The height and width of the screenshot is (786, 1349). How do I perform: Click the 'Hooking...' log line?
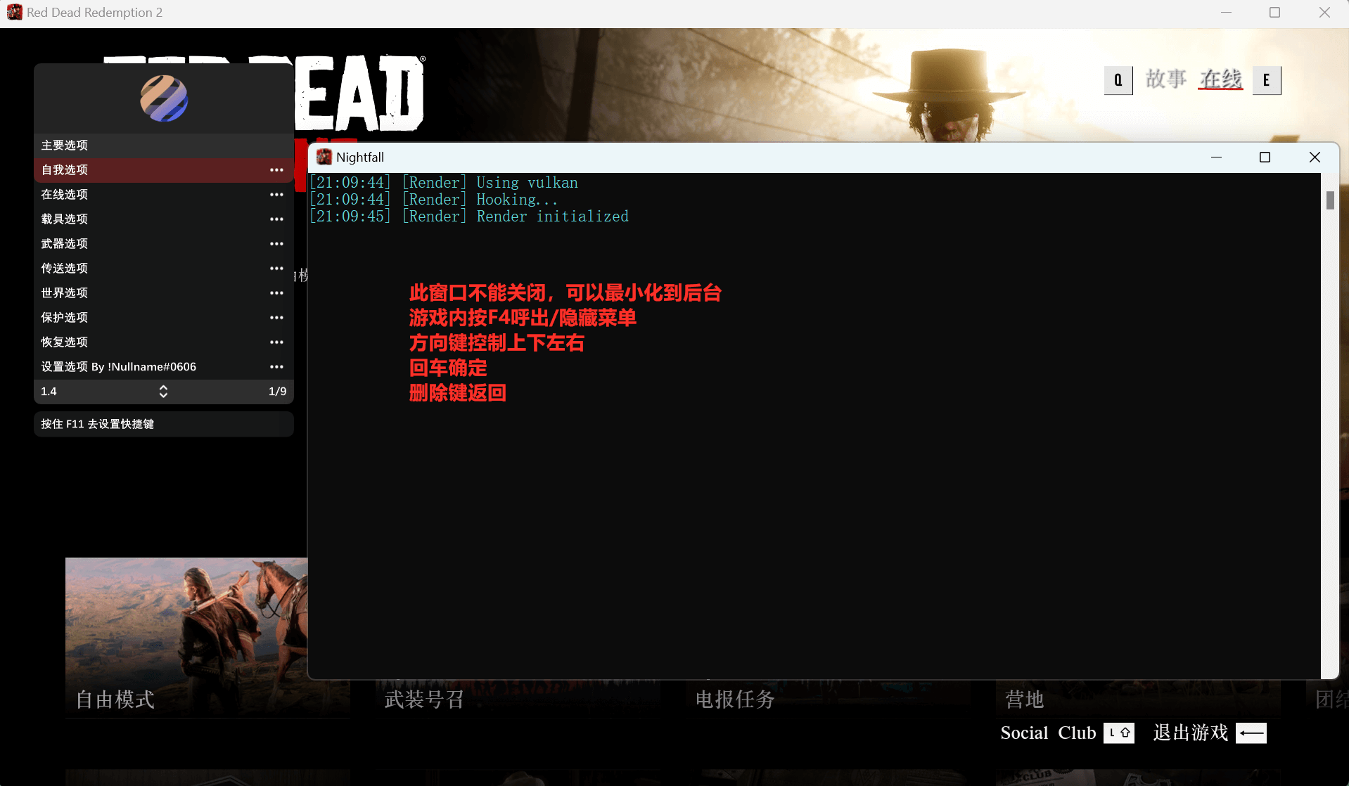click(434, 200)
